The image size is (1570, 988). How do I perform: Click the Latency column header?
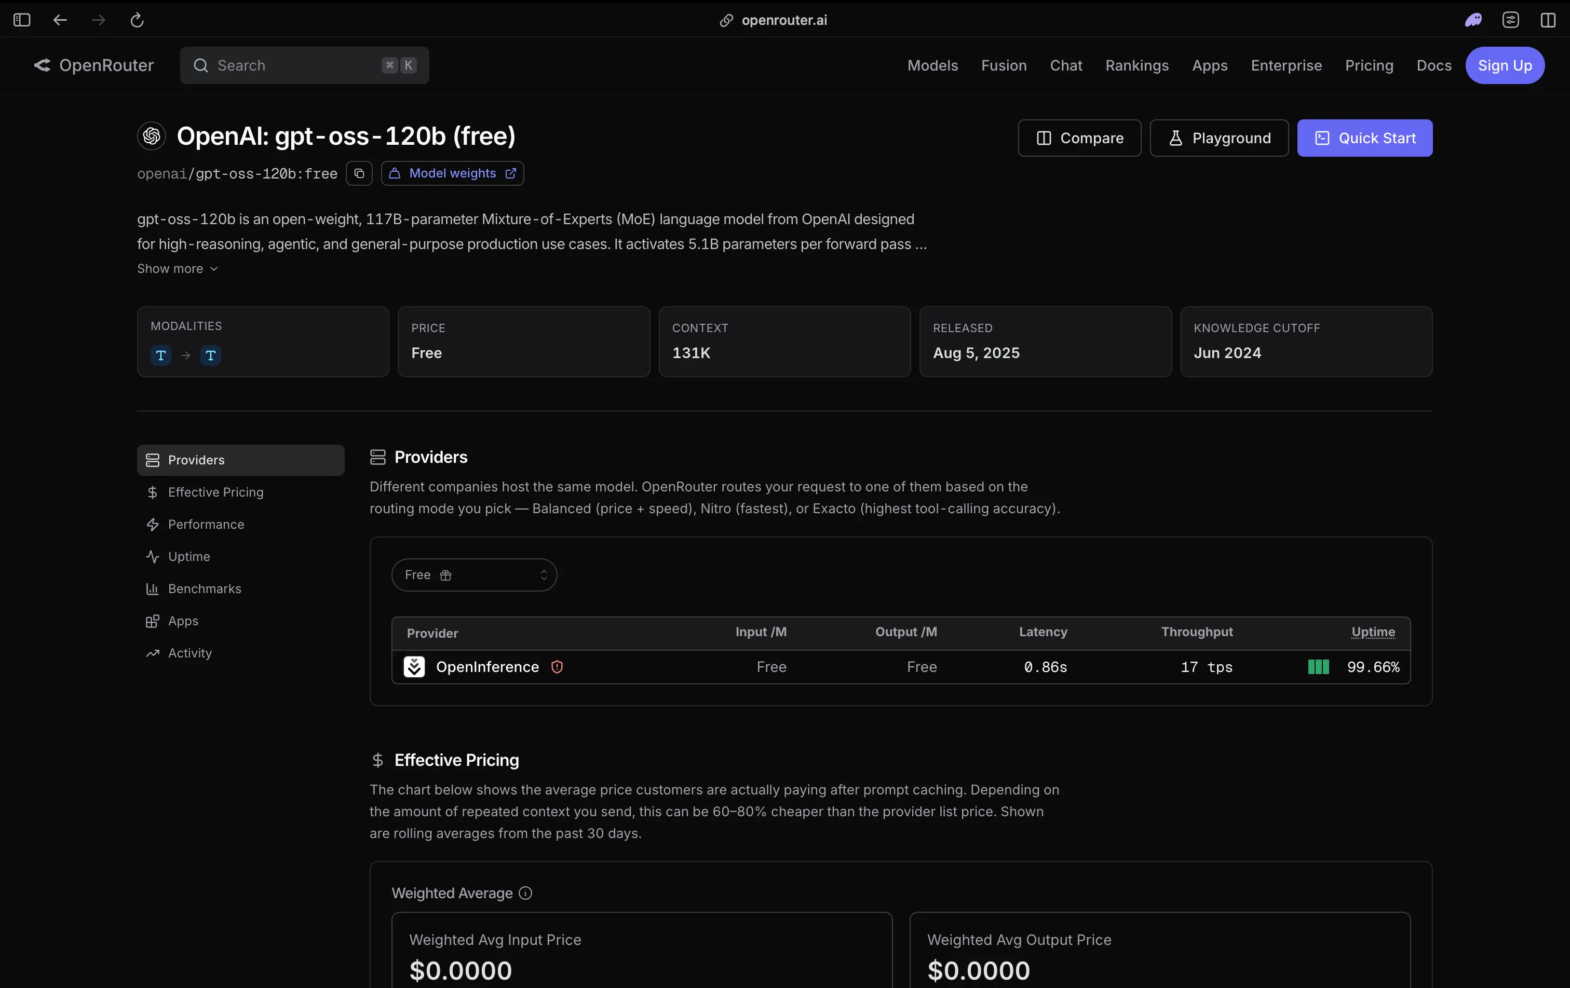coord(1043,632)
